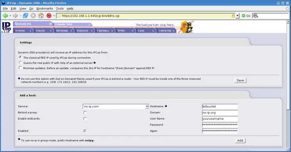Viewport: 291px width, 152px height.
Task: Click in the Hostname field
Action: [220, 106]
